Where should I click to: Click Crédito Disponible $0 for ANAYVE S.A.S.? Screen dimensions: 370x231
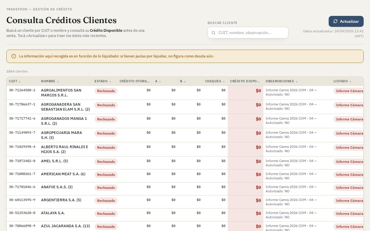click(258, 187)
